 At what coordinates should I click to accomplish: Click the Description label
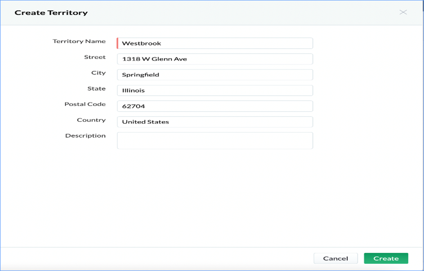coord(85,136)
